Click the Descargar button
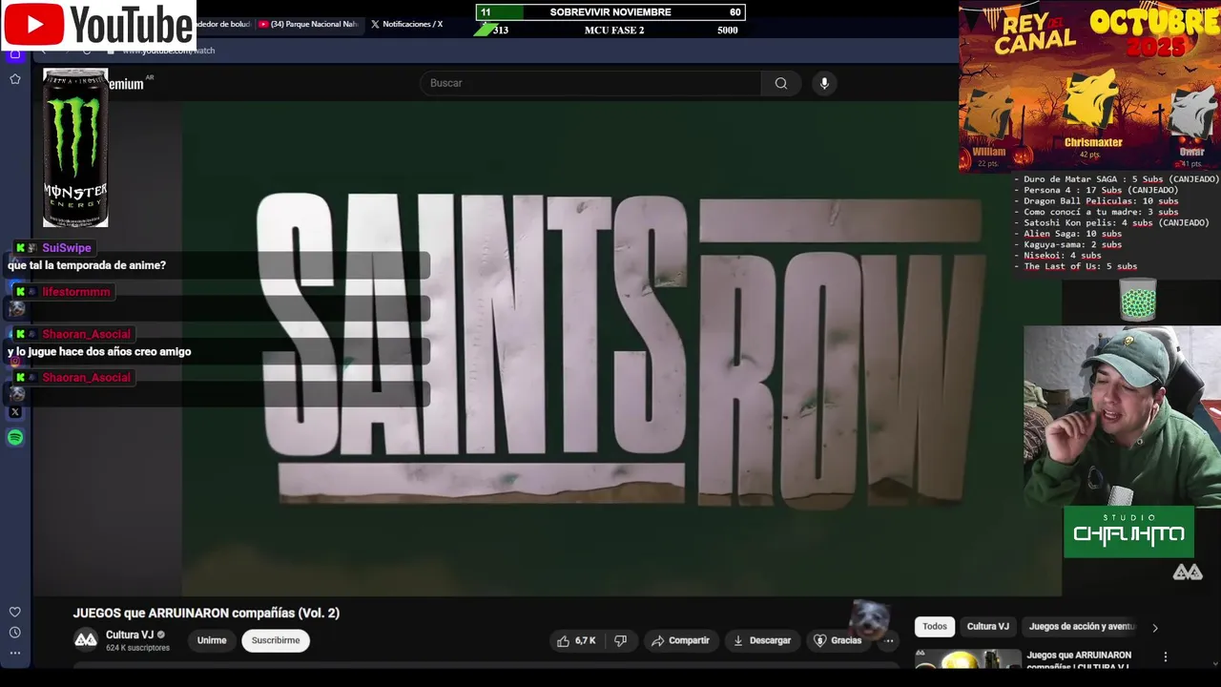The width and height of the screenshot is (1221, 687). pyautogui.click(x=761, y=640)
